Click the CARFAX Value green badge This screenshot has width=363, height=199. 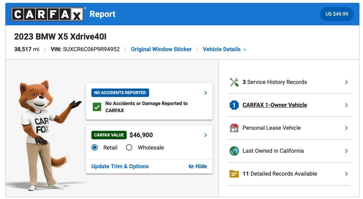point(109,135)
